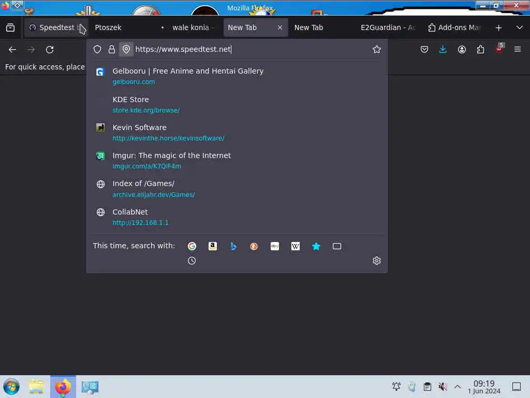
Task: Open the file manager in taskbar
Action: pyautogui.click(x=36, y=387)
